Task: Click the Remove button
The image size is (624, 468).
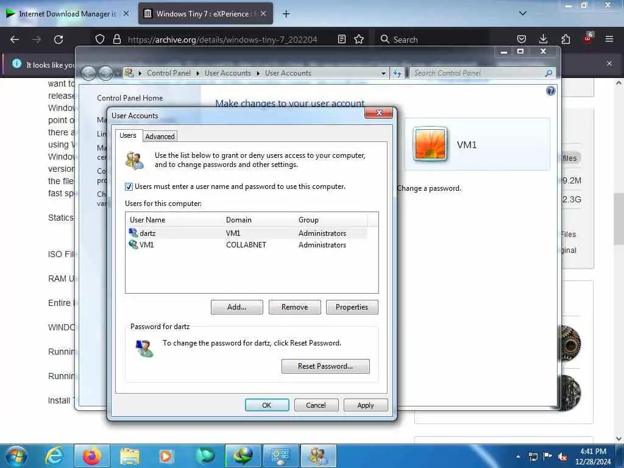Action: 294,307
